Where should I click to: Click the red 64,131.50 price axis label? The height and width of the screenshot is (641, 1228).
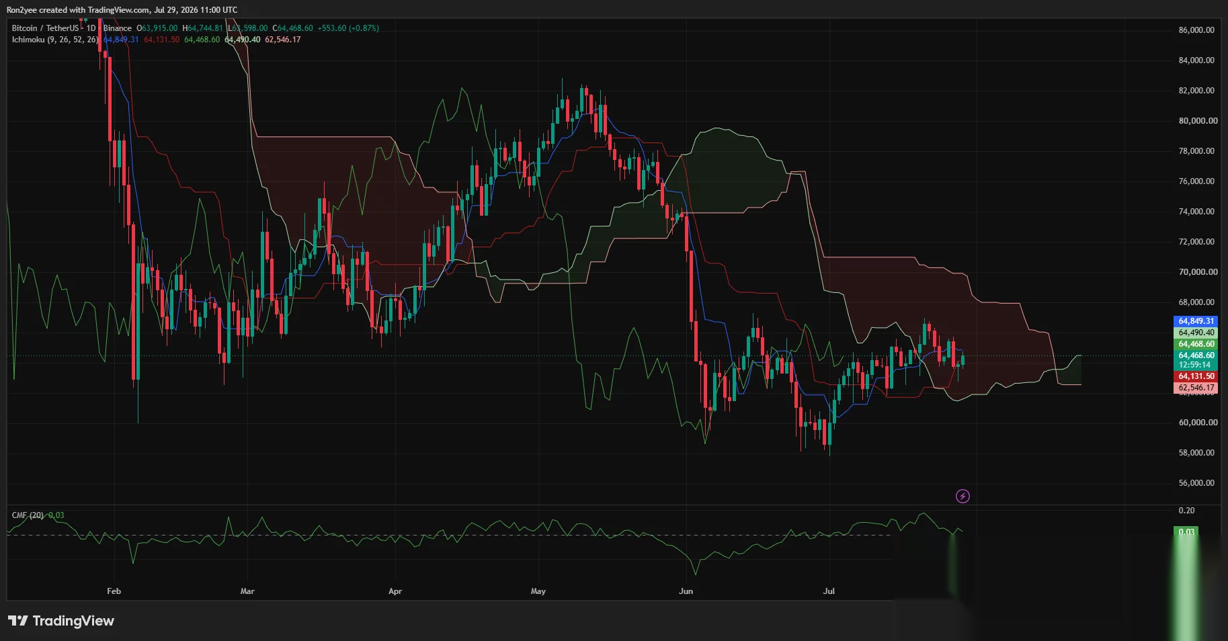1196,376
